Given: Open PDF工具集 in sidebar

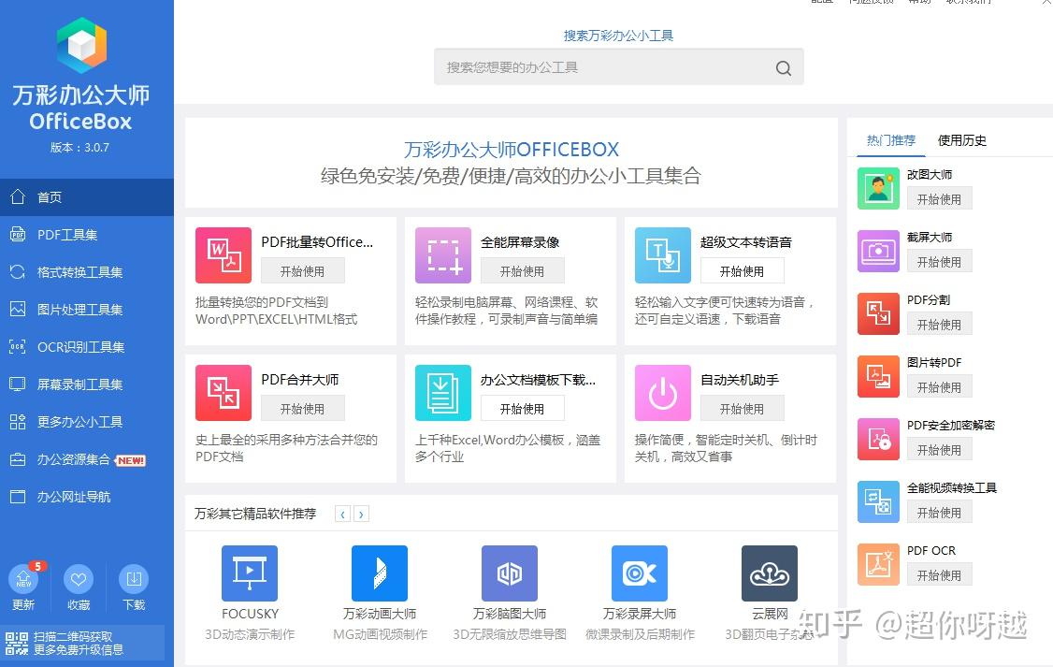Looking at the screenshot, I should [87, 235].
